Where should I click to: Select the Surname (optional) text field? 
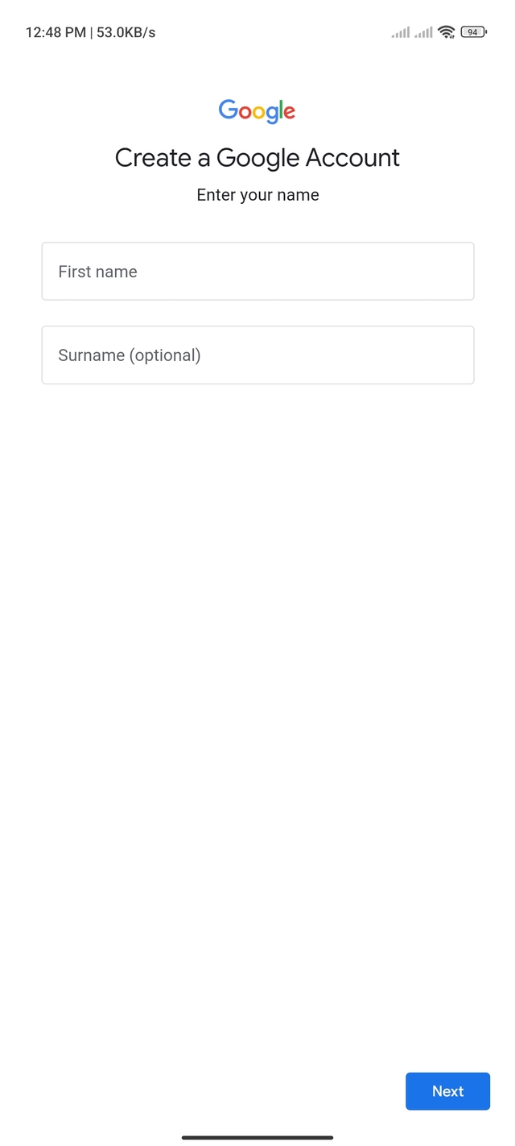click(x=257, y=355)
